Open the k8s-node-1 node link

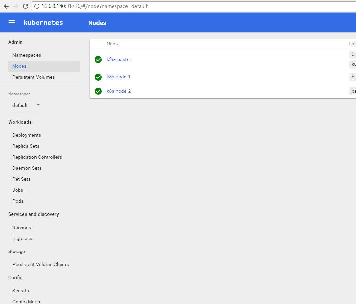pyautogui.click(x=118, y=77)
